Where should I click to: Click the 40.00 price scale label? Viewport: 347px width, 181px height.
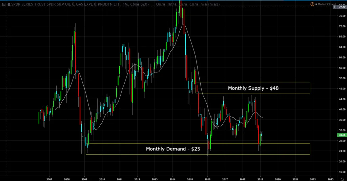pos(342,109)
